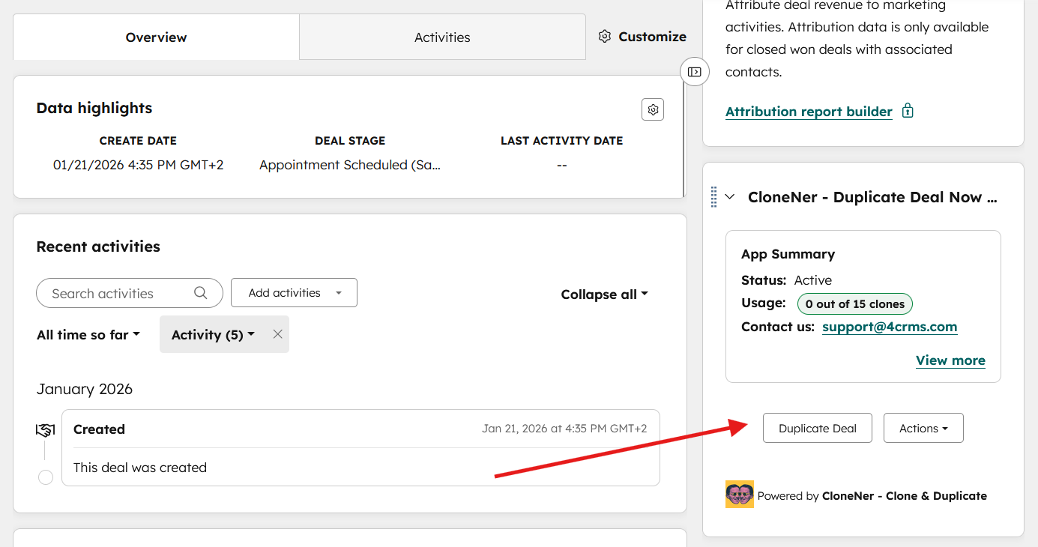The height and width of the screenshot is (547, 1038).
Task: Open the Activity (5) filter dropdown
Action: 213,335
